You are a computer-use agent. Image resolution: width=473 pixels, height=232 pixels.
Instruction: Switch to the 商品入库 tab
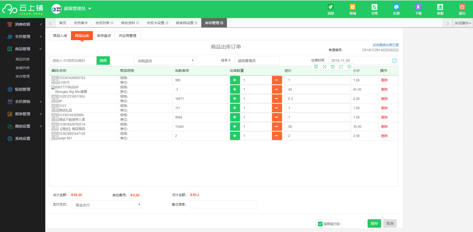pyautogui.click(x=60, y=36)
